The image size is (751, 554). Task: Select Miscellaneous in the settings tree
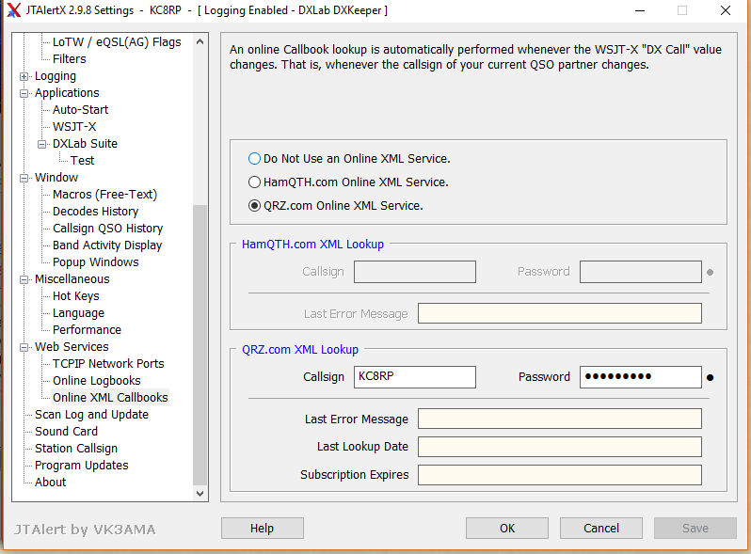pyautogui.click(x=72, y=279)
